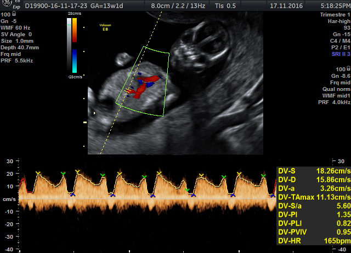Click the Gn -8.6 color gain
This screenshot has width=351, height=253.
341,76
